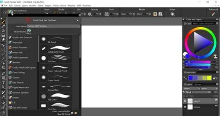
Task: Toggle visibility of the Canvas layer
Action: [x=185, y=107]
